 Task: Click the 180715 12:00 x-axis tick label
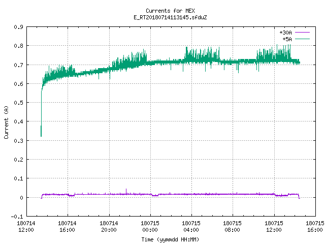274,227
